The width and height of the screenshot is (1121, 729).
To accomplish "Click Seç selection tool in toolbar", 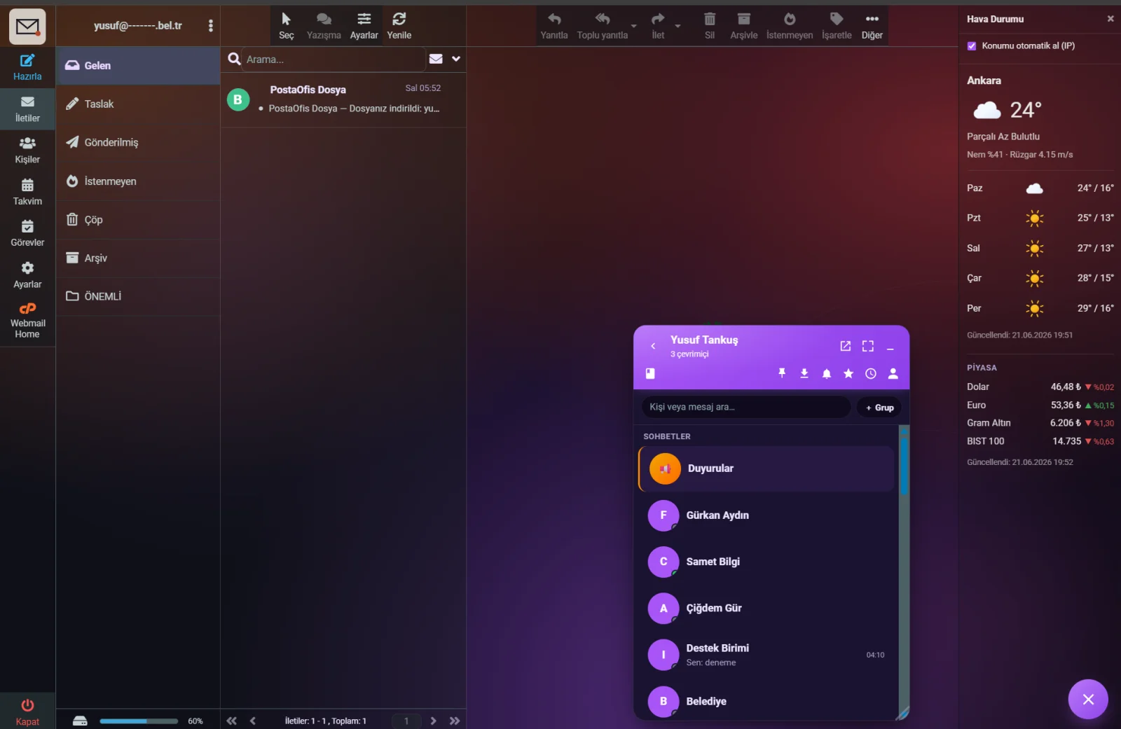I will tap(287, 25).
